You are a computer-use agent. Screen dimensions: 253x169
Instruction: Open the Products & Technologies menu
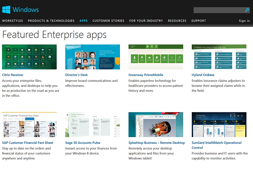coord(51,21)
